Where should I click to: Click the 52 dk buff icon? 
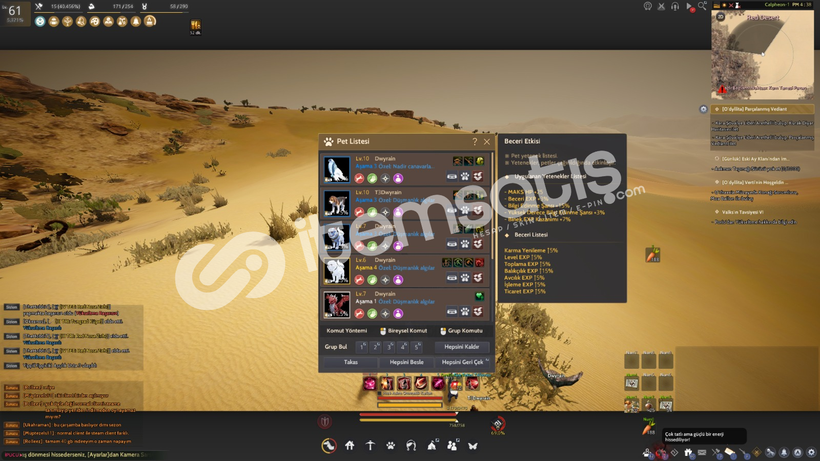coord(195,27)
